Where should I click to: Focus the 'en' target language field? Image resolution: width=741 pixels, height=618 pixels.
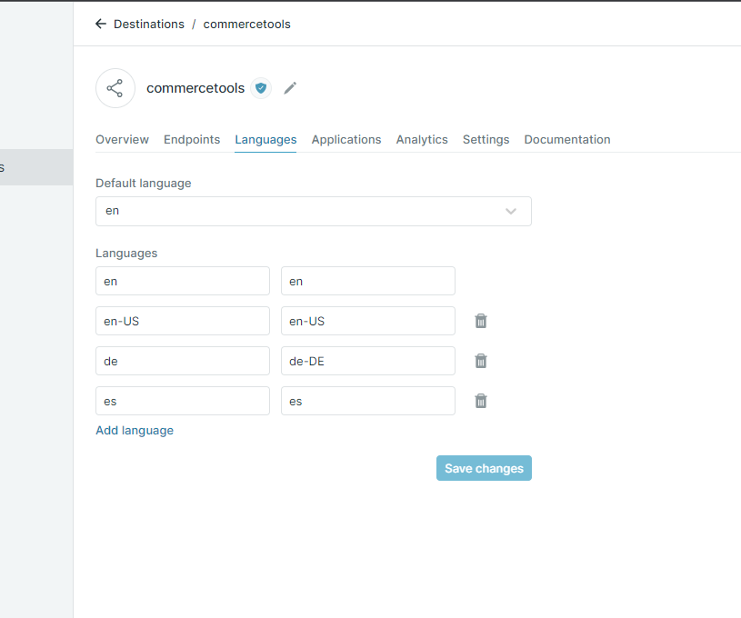[368, 281]
